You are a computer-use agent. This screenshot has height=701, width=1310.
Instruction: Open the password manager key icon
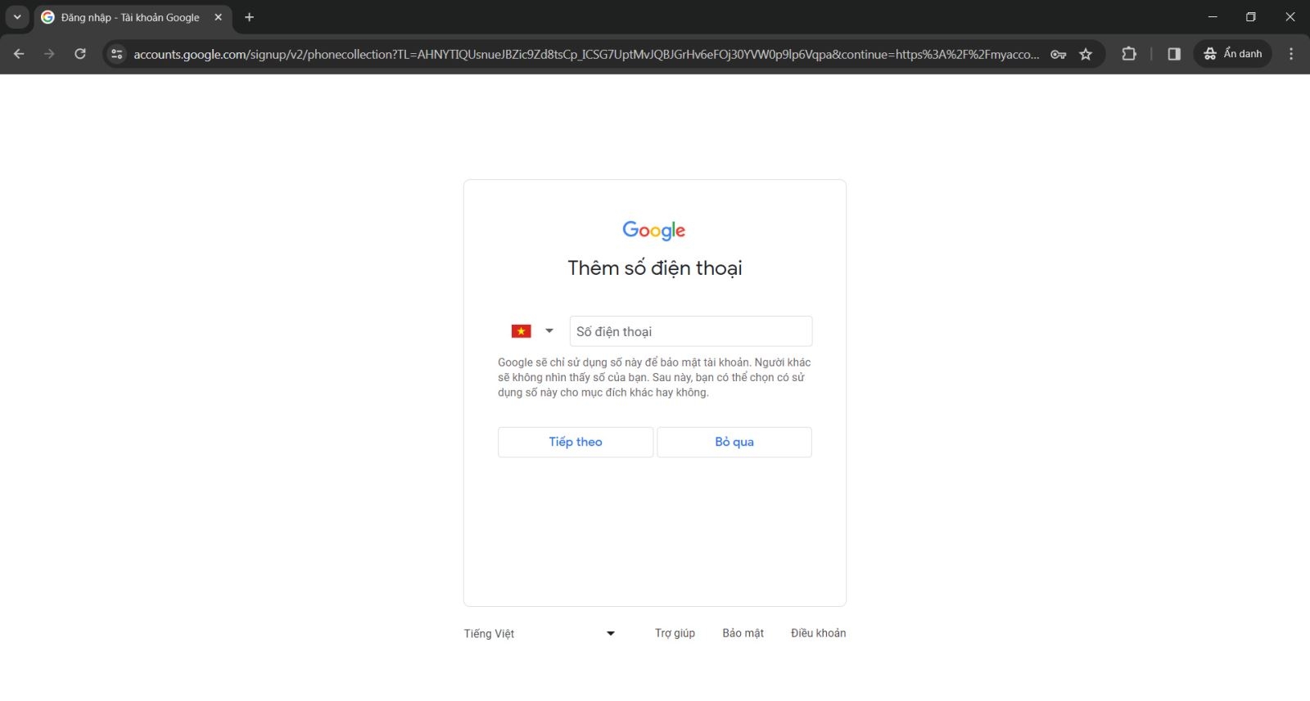[1058, 54]
